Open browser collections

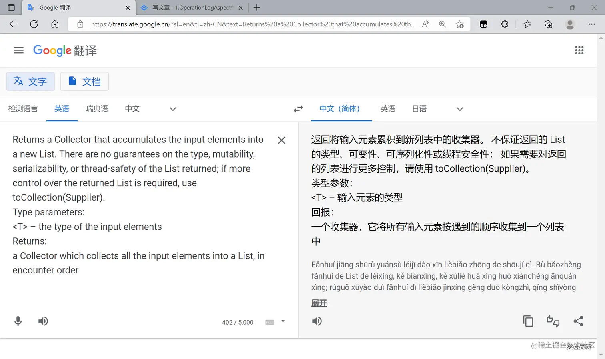(549, 24)
